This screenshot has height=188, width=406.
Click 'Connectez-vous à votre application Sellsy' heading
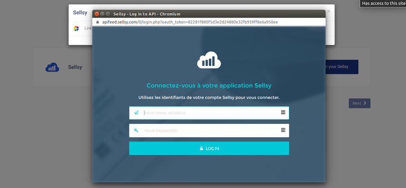tap(209, 85)
